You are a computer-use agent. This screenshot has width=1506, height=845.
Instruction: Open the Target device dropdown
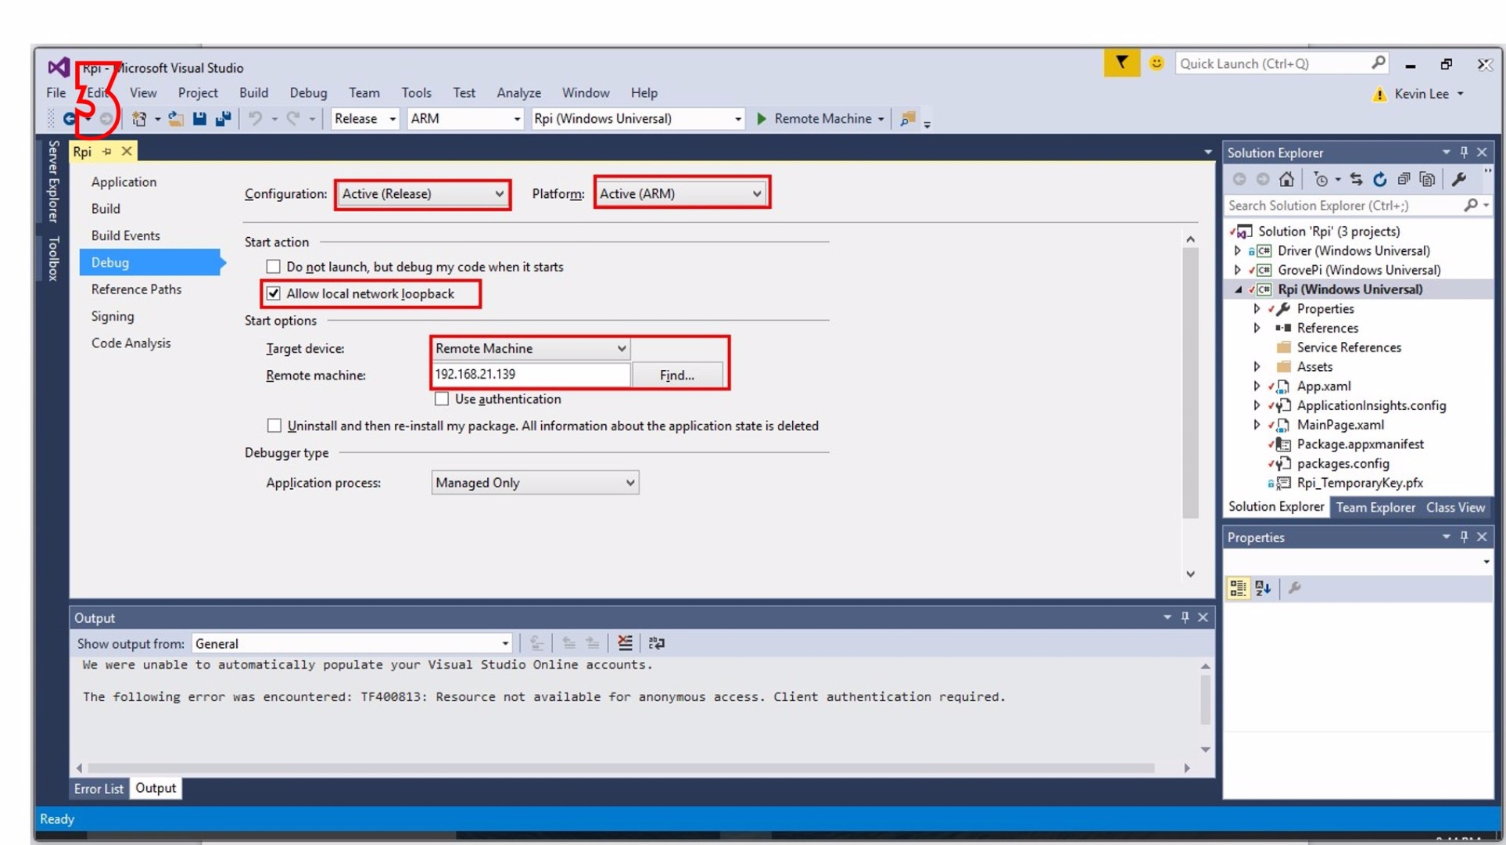530,349
